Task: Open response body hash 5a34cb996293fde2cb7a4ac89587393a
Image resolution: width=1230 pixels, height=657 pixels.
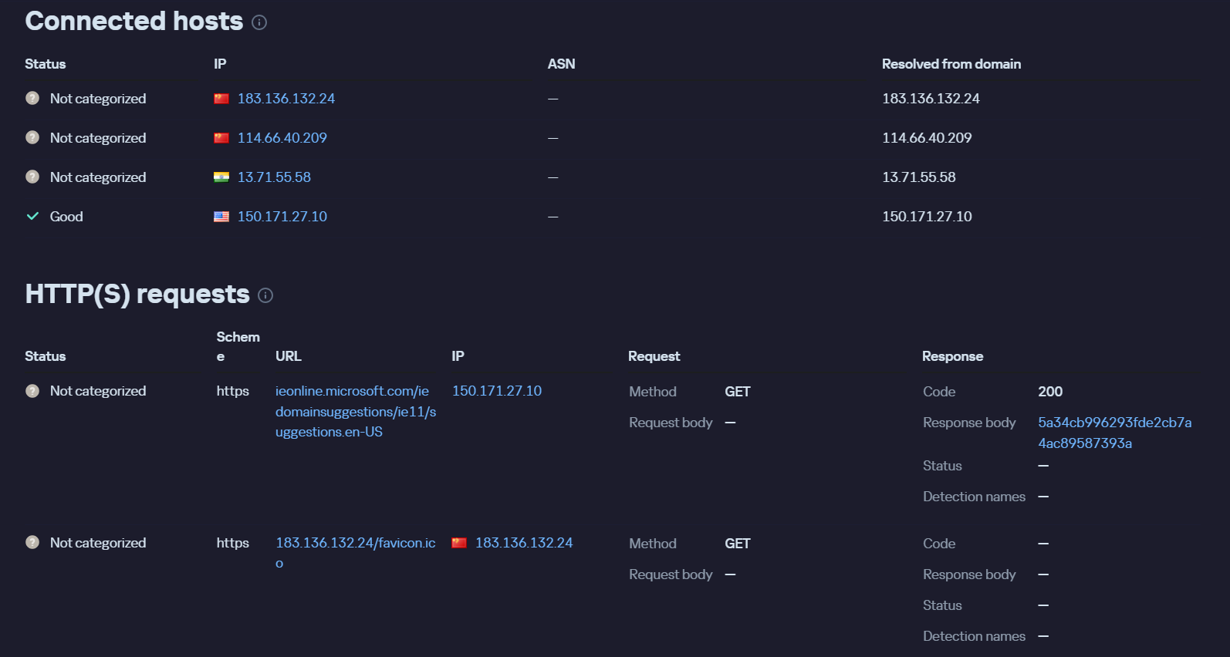Action: pyautogui.click(x=1115, y=433)
